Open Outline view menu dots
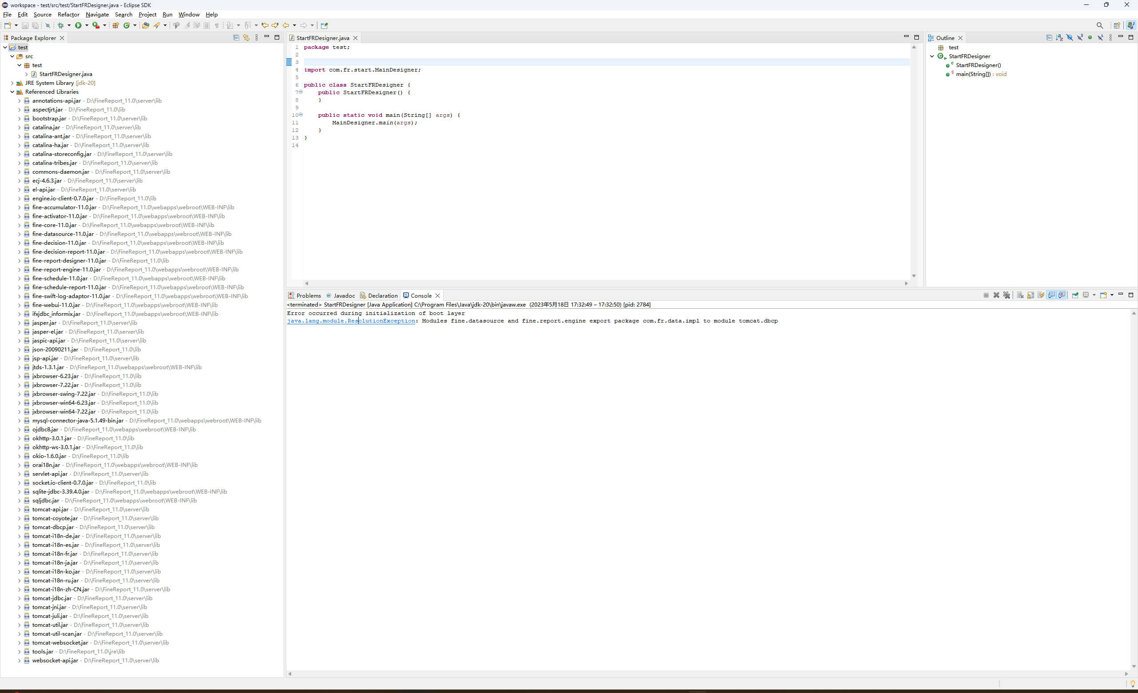This screenshot has width=1138, height=693. pyautogui.click(x=1111, y=37)
